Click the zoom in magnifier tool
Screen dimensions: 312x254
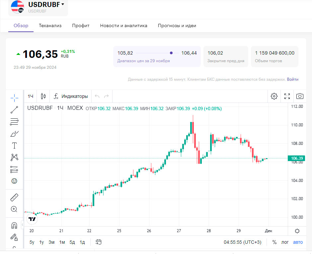tap(14, 209)
